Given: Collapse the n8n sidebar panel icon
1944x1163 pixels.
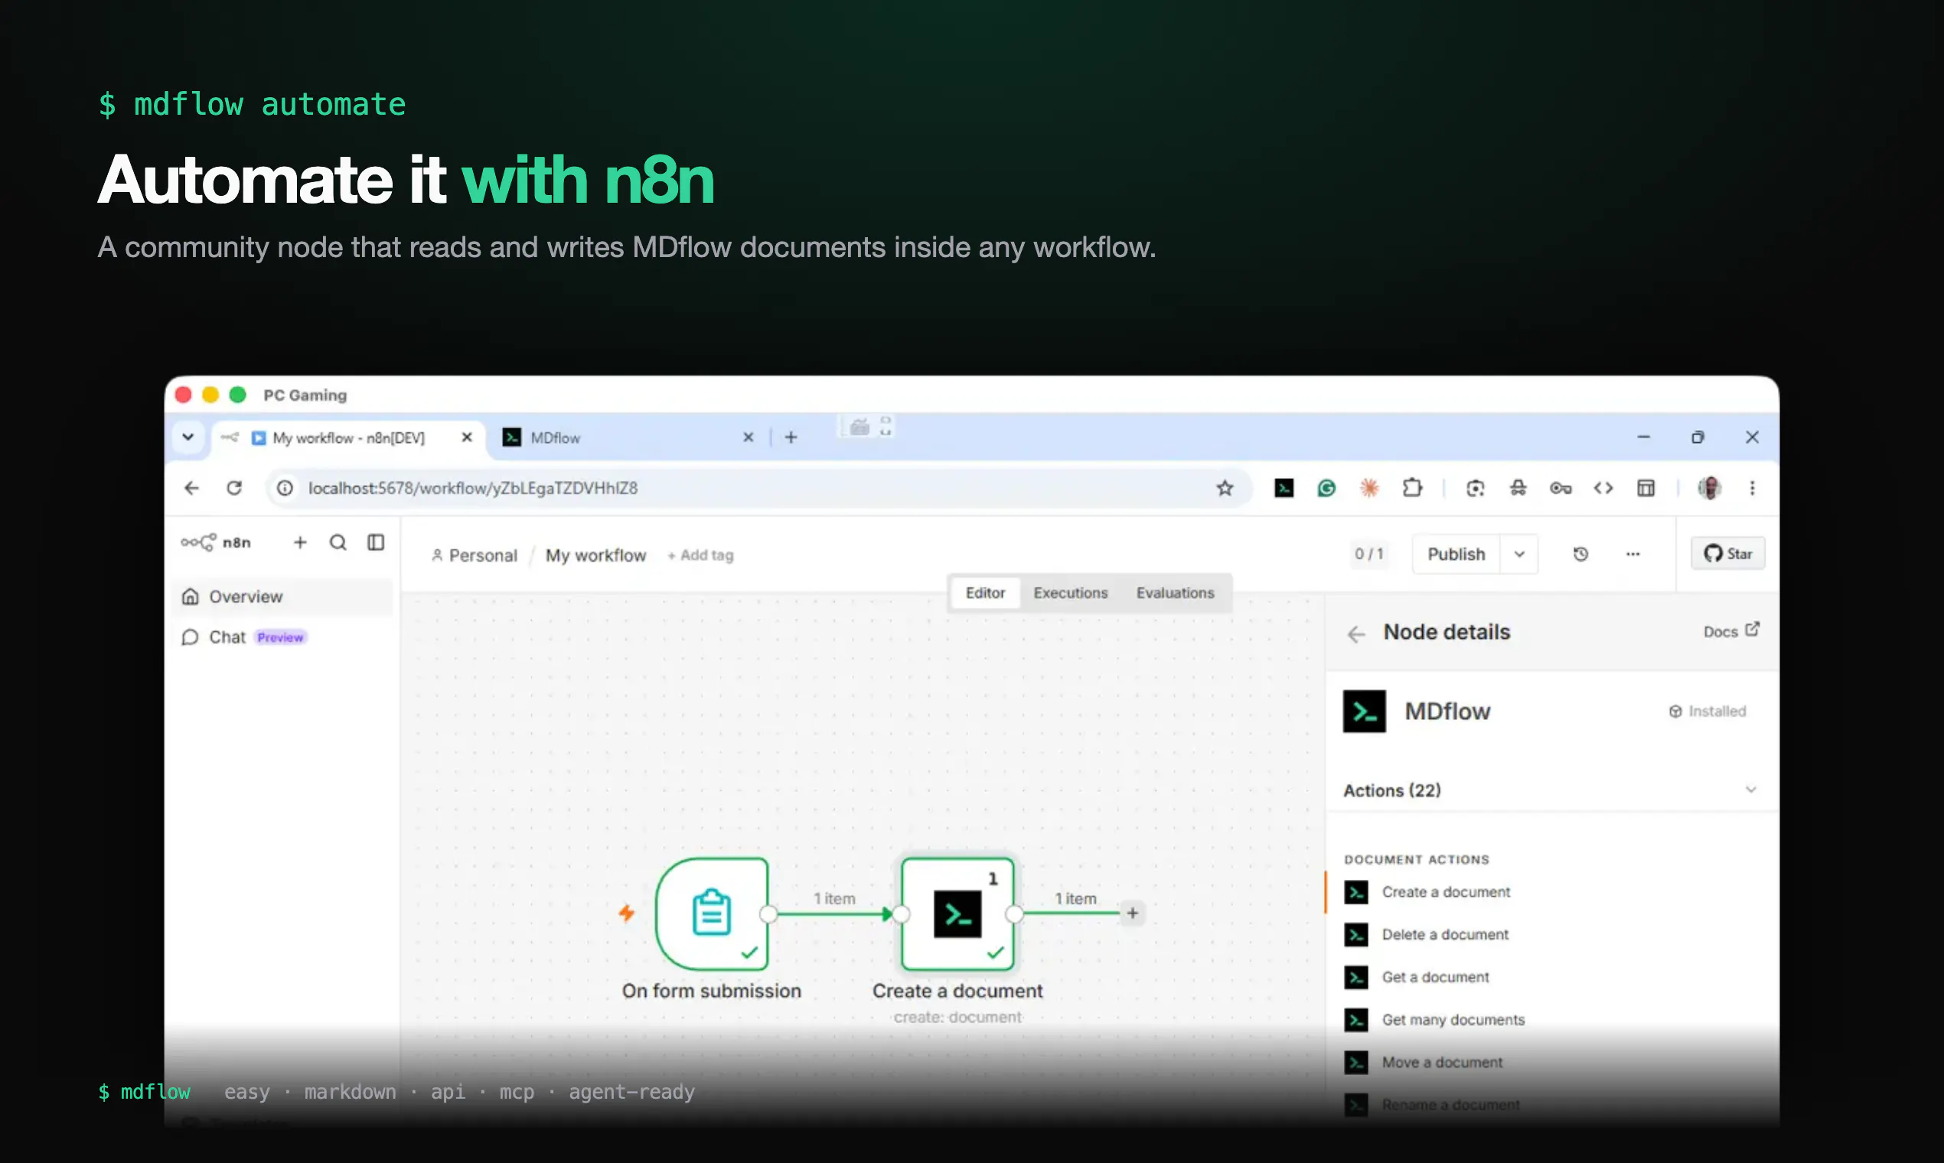Looking at the screenshot, I should point(377,542).
